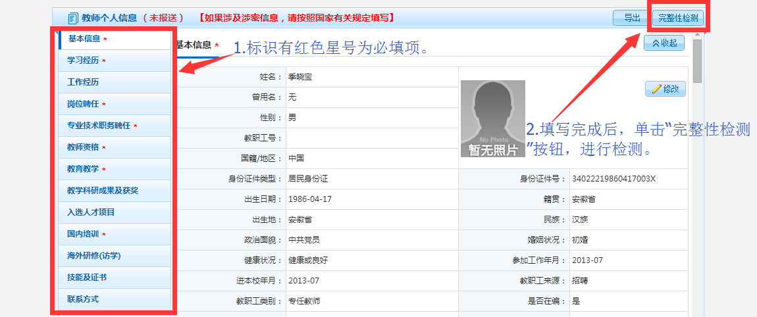
Task: Click the 暂无照片 photo placeholder
Action: tap(492, 119)
